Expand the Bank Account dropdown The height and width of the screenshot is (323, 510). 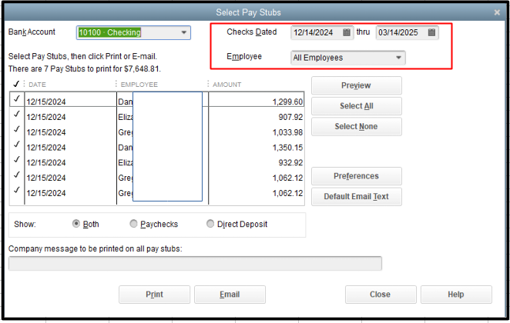184,32
